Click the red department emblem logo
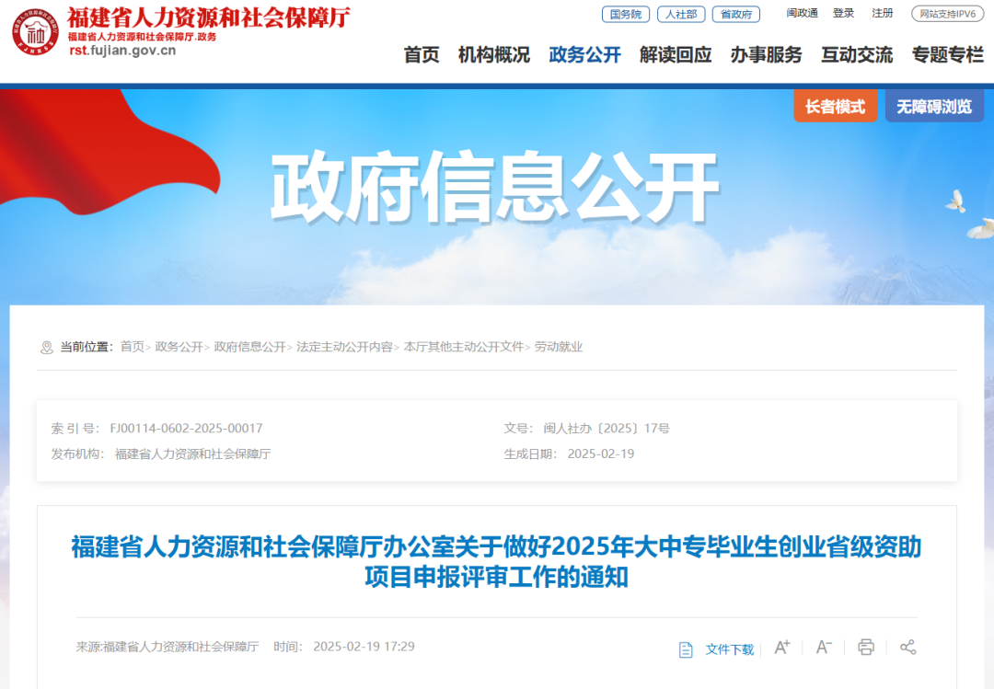 (x=36, y=31)
